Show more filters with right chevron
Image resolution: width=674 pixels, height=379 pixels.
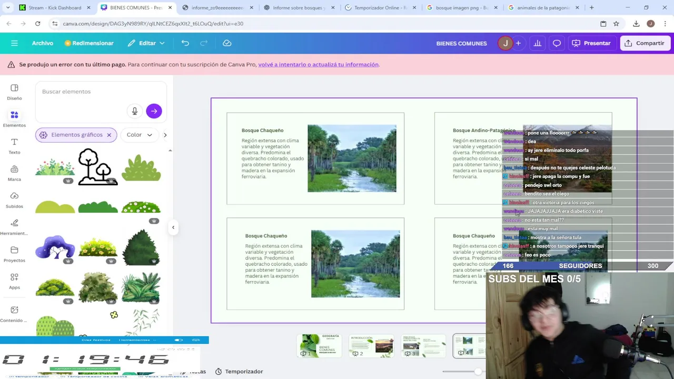(x=165, y=135)
